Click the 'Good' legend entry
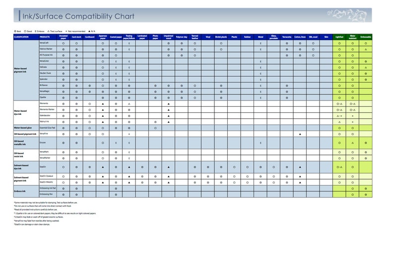This screenshot has height=278, width=394. coord(28,31)
